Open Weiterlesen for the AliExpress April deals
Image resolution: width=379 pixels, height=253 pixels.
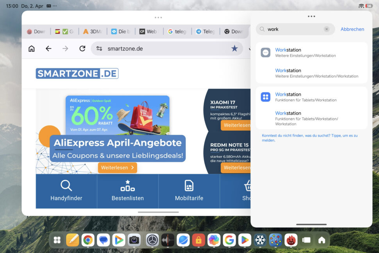click(x=117, y=167)
